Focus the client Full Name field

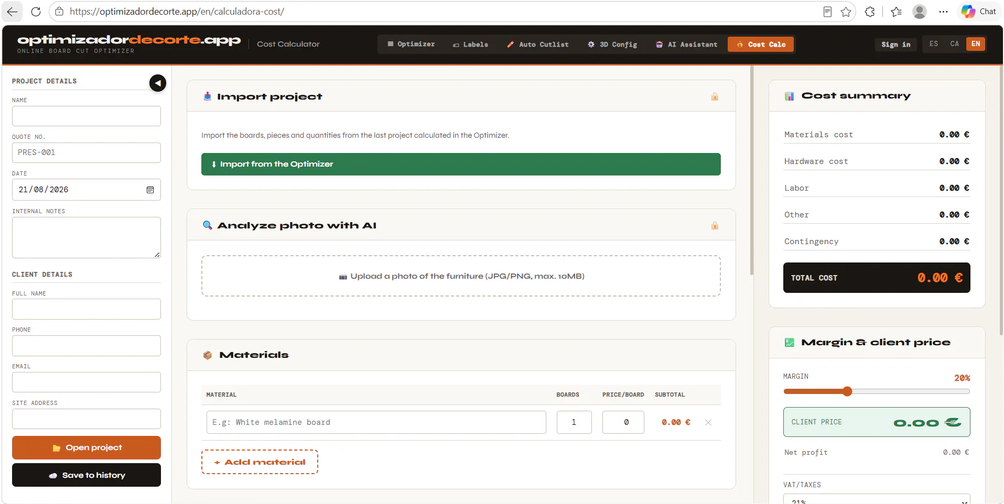87,309
